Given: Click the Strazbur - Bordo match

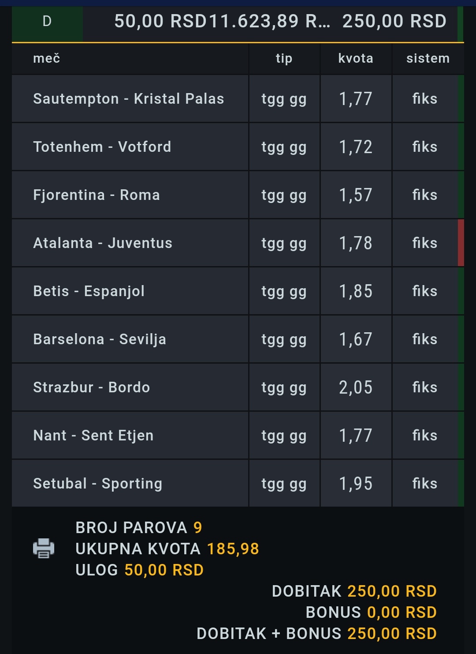Looking at the screenshot, I should [x=238, y=387].
